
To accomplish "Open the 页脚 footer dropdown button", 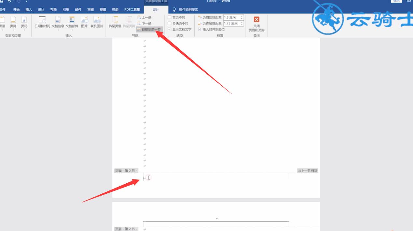I will coord(13,23).
